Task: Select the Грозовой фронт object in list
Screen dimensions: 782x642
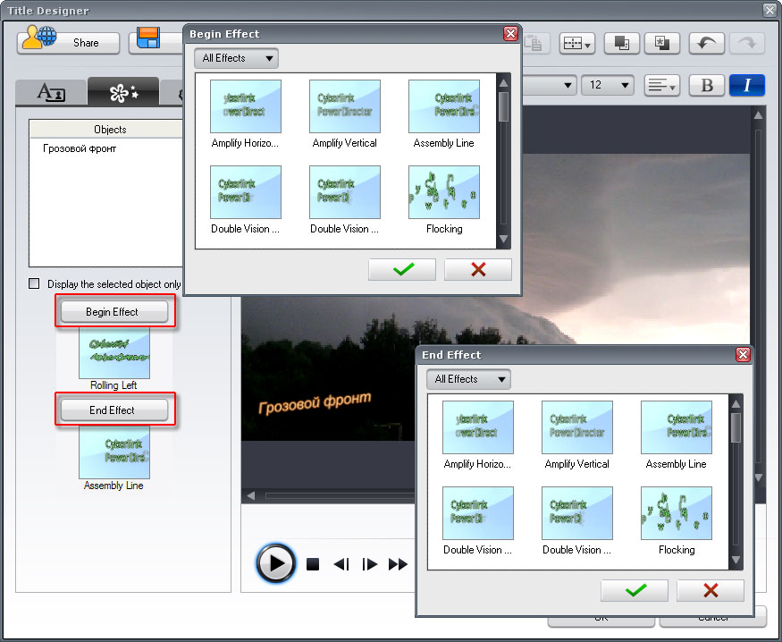Action: [80, 148]
